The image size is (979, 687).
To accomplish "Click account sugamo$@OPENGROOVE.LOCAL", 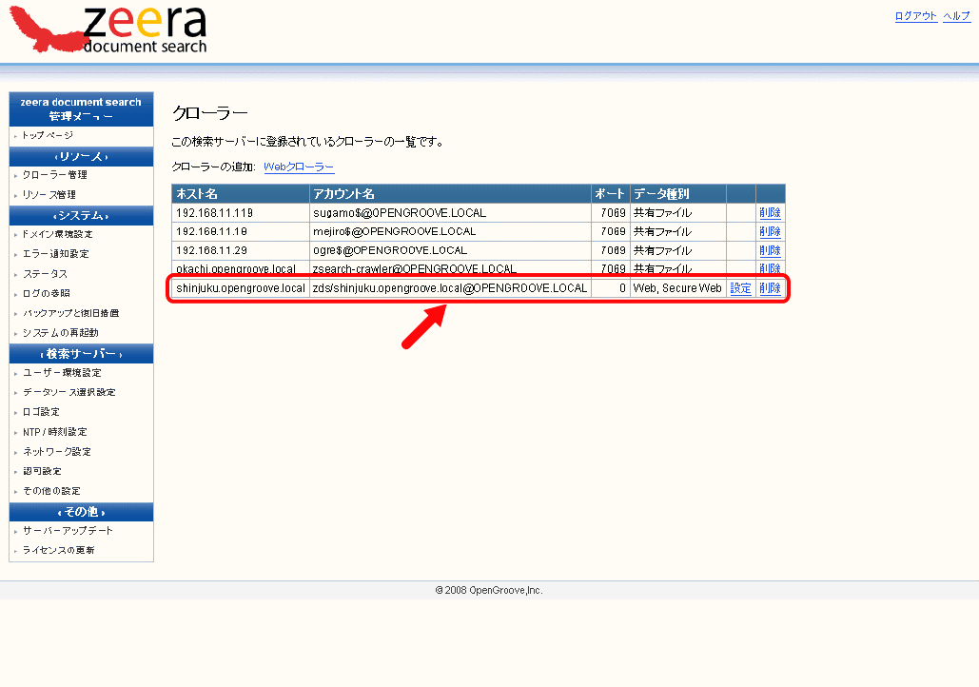I will (x=400, y=213).
